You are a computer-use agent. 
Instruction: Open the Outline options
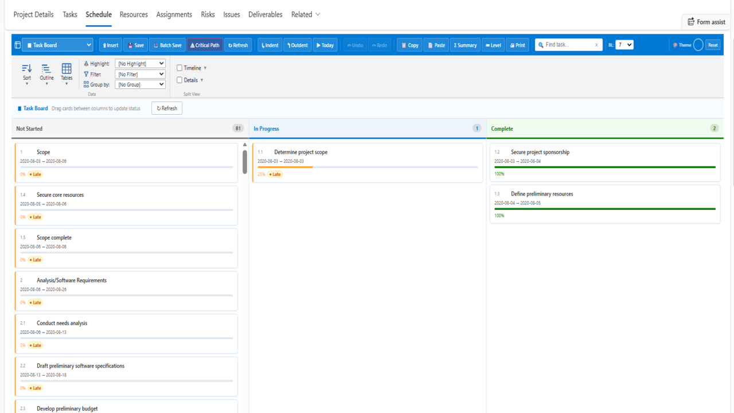coord(46,74)
